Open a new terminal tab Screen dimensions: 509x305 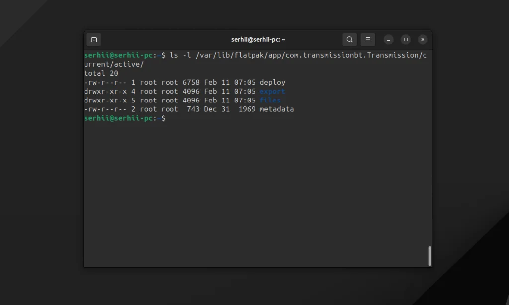click(x=94, y=40)
